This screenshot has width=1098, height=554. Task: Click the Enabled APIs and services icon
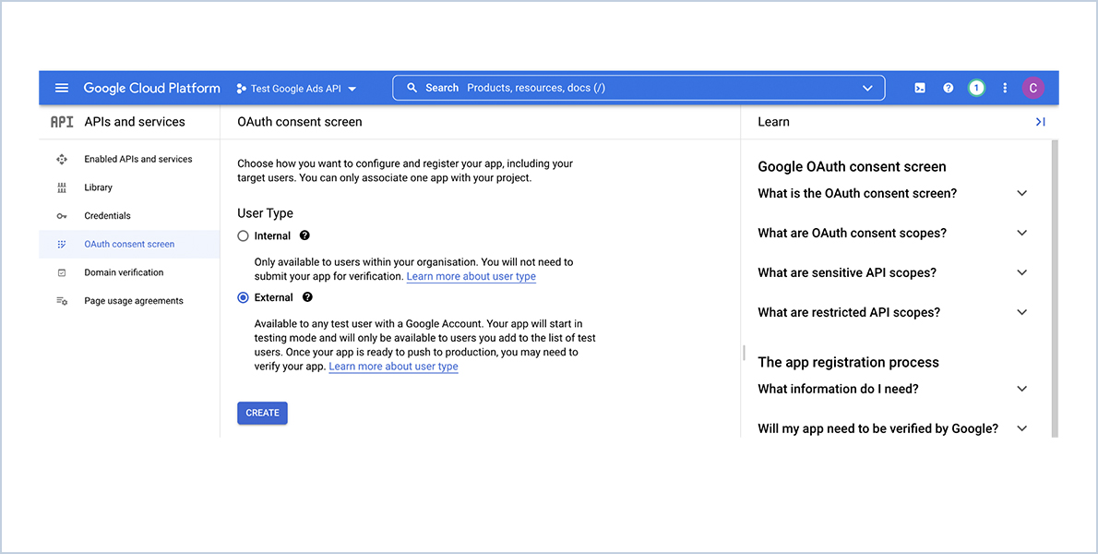point(61,158)
